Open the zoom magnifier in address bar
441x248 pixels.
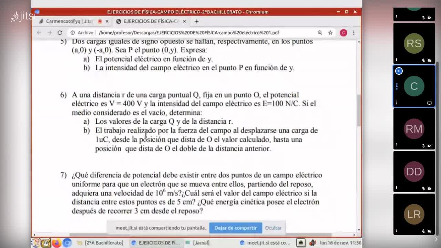tap(320, 33)
